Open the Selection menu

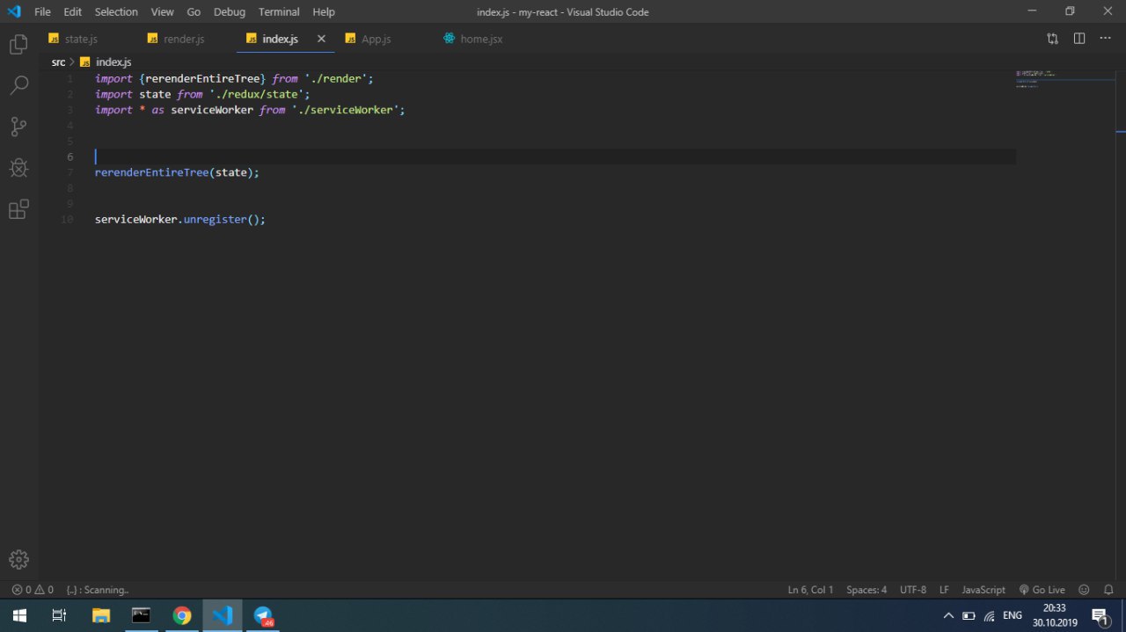[x=116, y=11]
